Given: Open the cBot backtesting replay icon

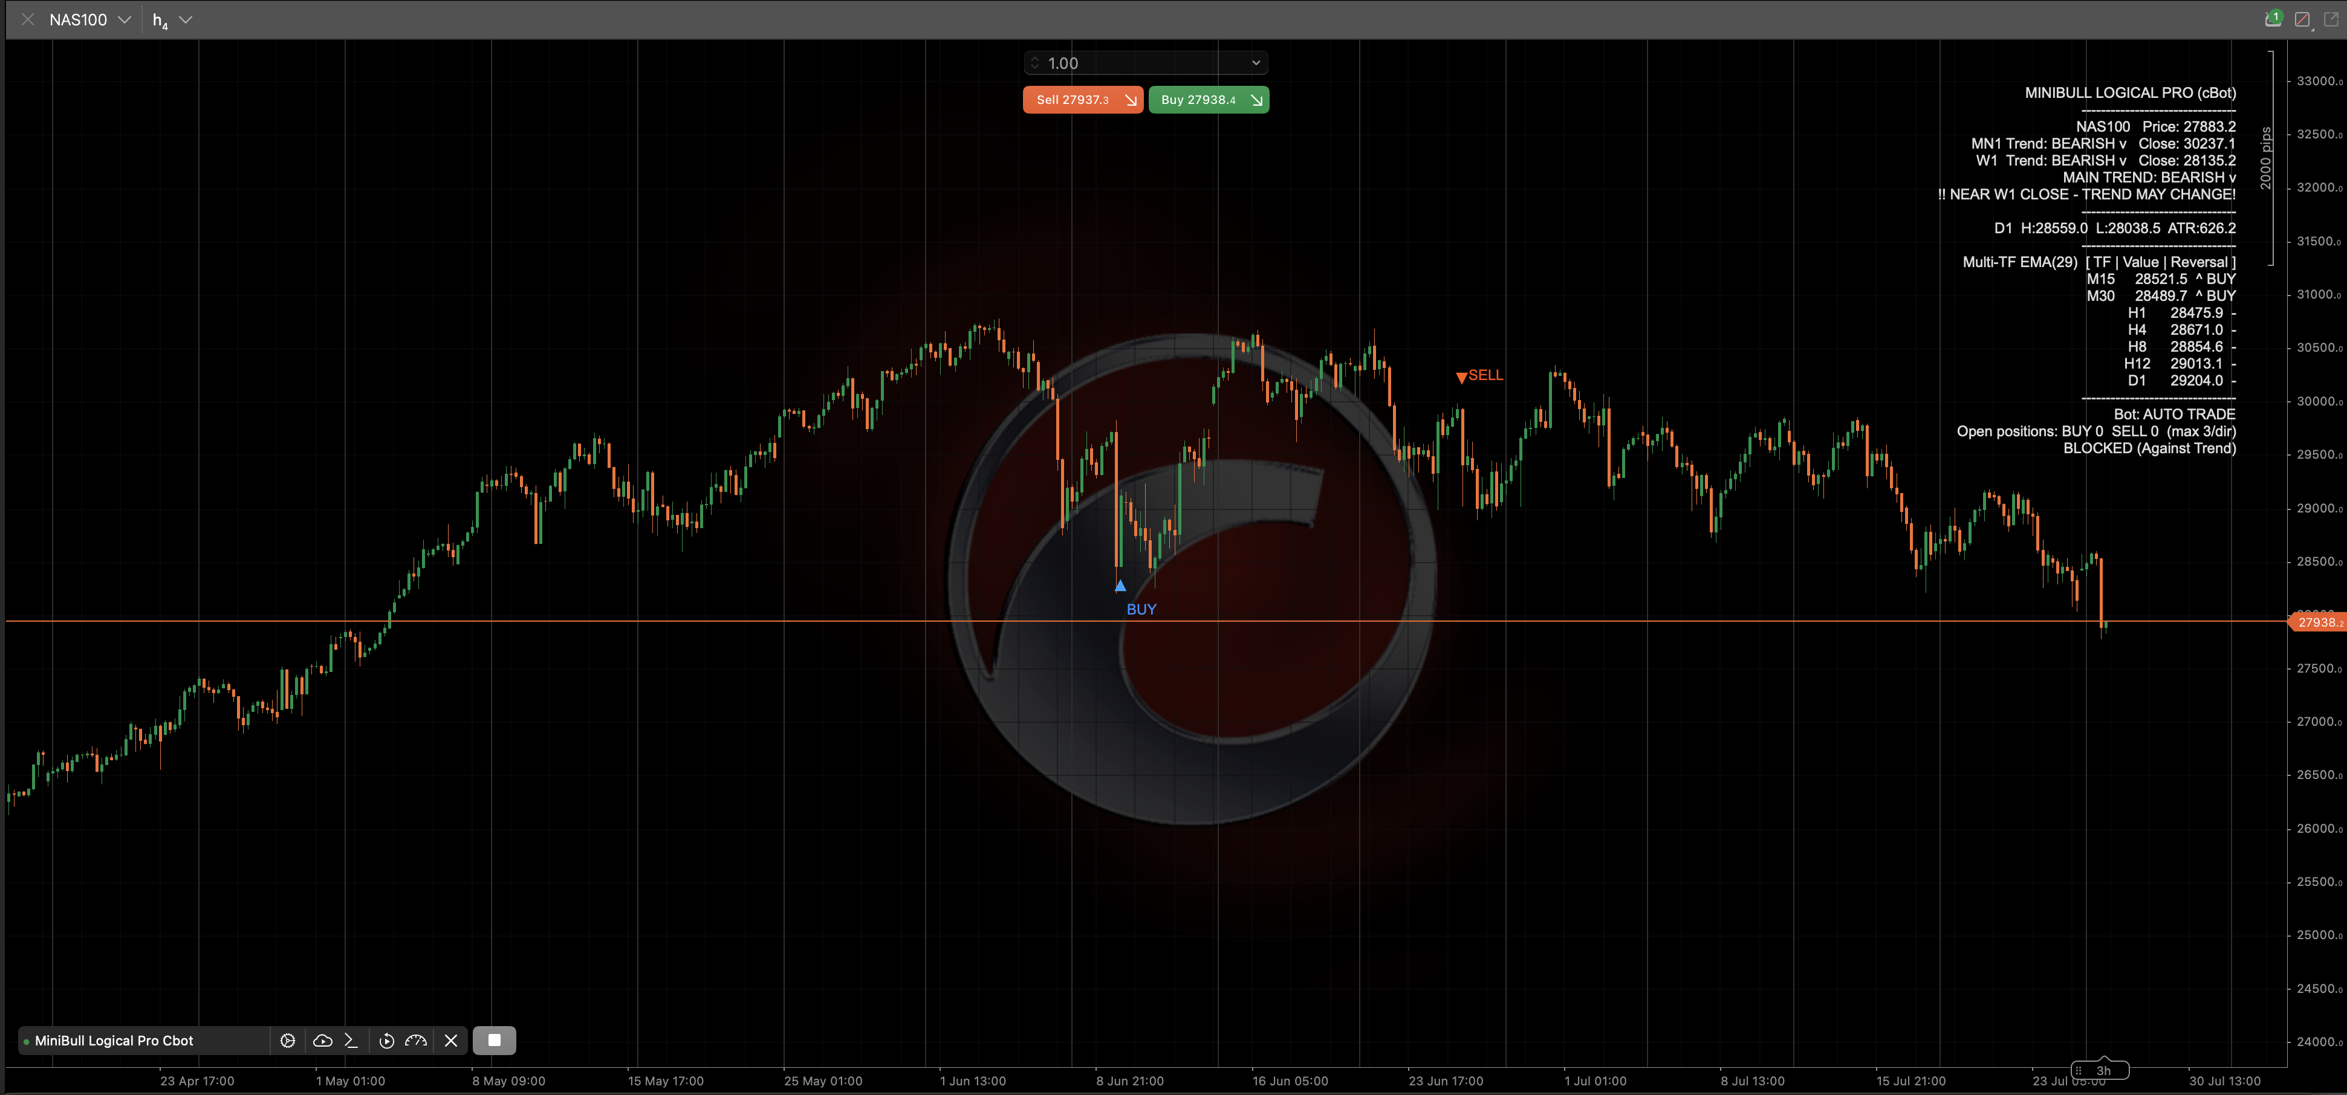Looking at the screenshot, I should tap(386, 1041).
